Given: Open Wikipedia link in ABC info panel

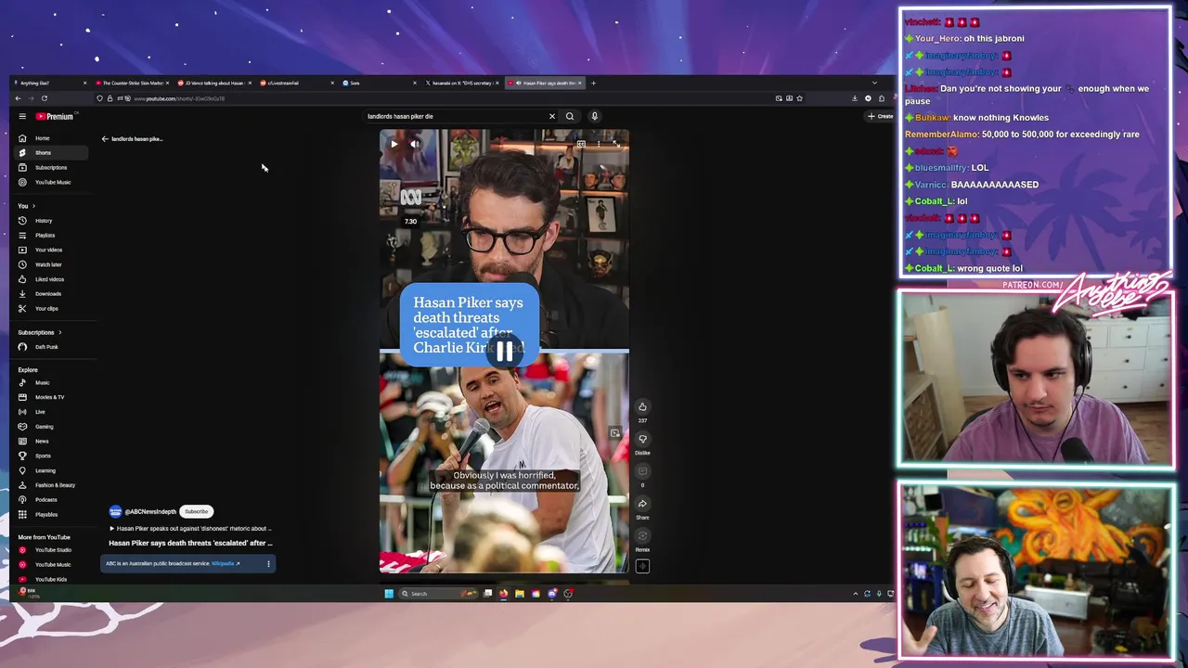Looking at the screenshot, I should (225, 563).
